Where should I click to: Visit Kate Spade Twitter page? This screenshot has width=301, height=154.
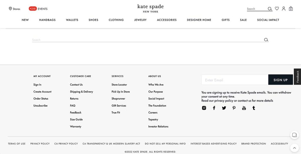click(x=224, y=108)
